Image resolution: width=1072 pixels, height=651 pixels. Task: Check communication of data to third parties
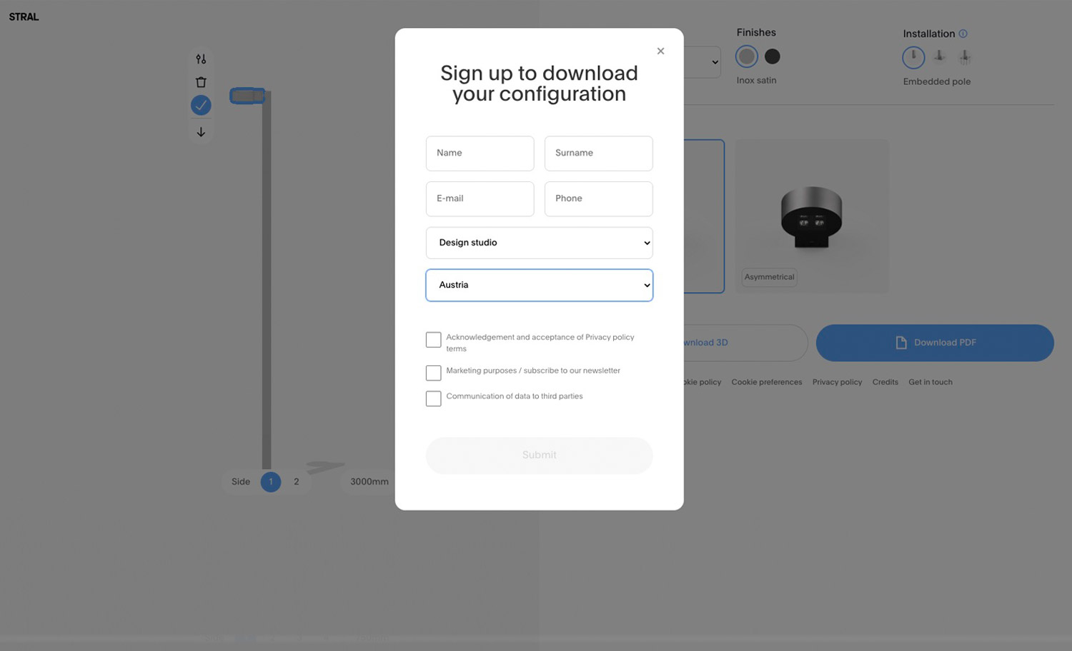tap(433, 398)
